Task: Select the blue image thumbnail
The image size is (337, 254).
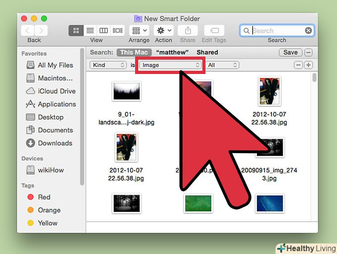Action: pos(270,203)
